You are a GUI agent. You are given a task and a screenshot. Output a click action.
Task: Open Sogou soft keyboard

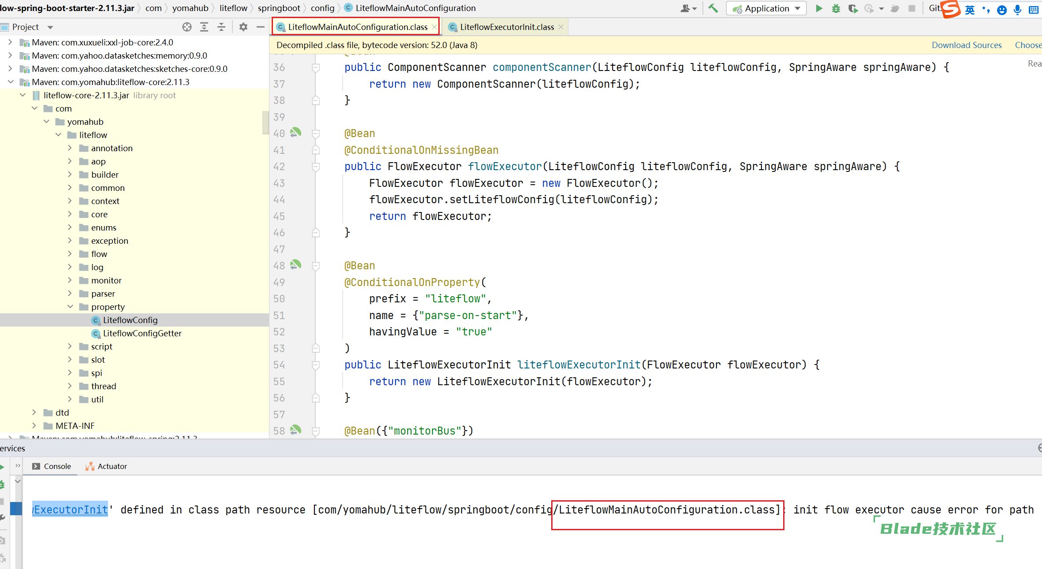1034,10
